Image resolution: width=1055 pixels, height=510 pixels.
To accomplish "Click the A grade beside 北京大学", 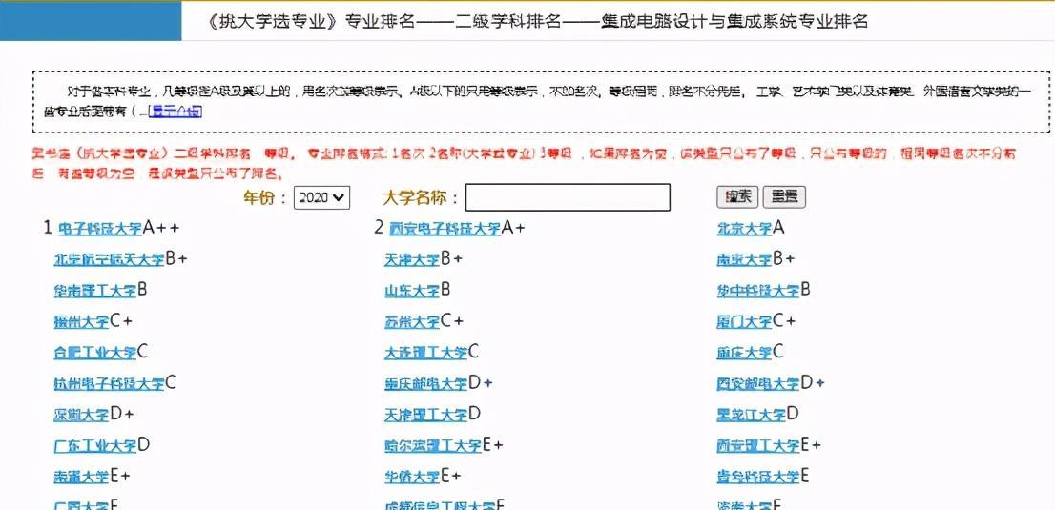I will (x=779, y=228).
